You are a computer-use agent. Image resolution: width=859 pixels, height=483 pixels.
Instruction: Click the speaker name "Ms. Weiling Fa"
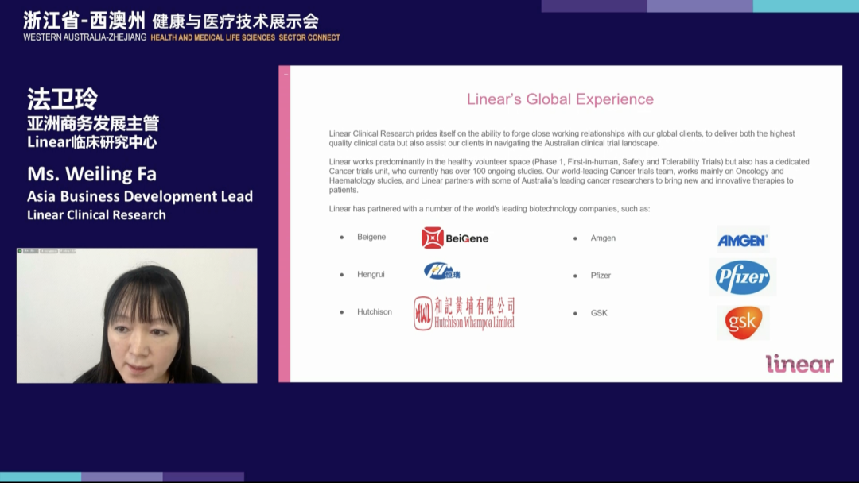tap(92, 174)
